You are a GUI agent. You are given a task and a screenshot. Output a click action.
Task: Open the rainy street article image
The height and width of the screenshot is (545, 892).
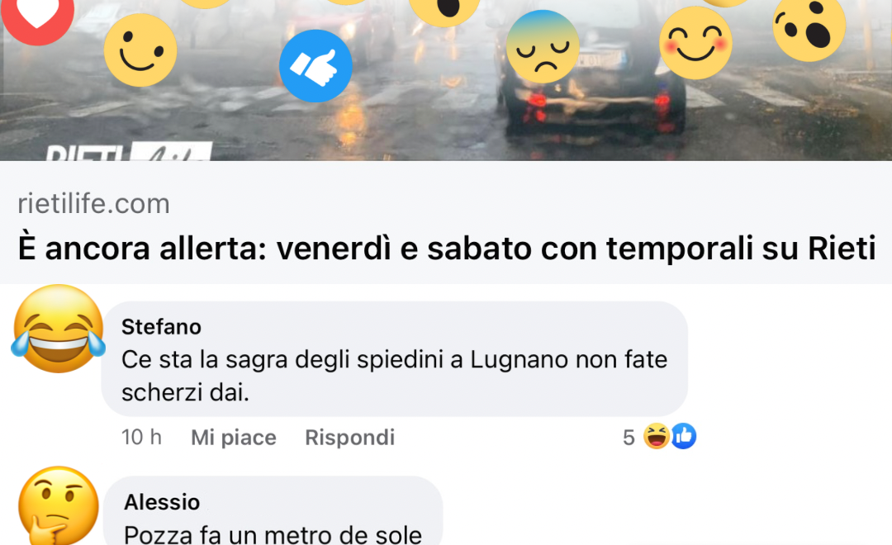pyautogui.click(x=446, y=80)
